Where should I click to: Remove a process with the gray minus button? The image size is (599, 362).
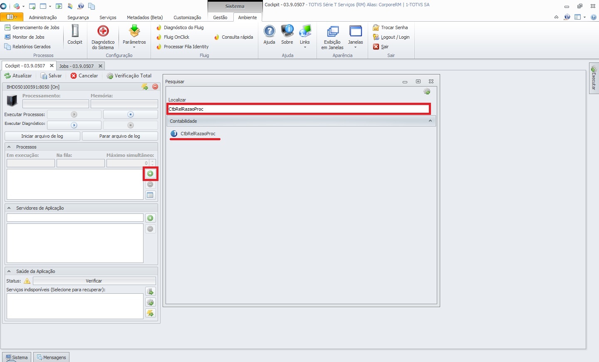point(151,184)
